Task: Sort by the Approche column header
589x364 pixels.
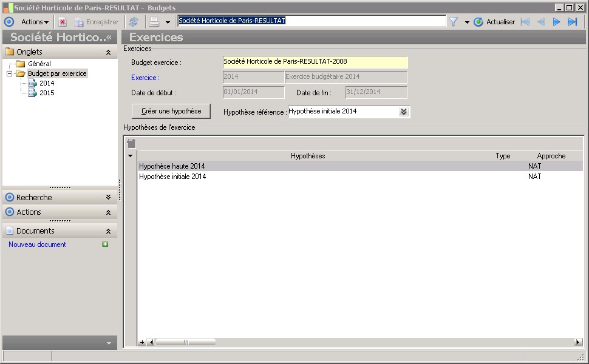Action: 551,156
